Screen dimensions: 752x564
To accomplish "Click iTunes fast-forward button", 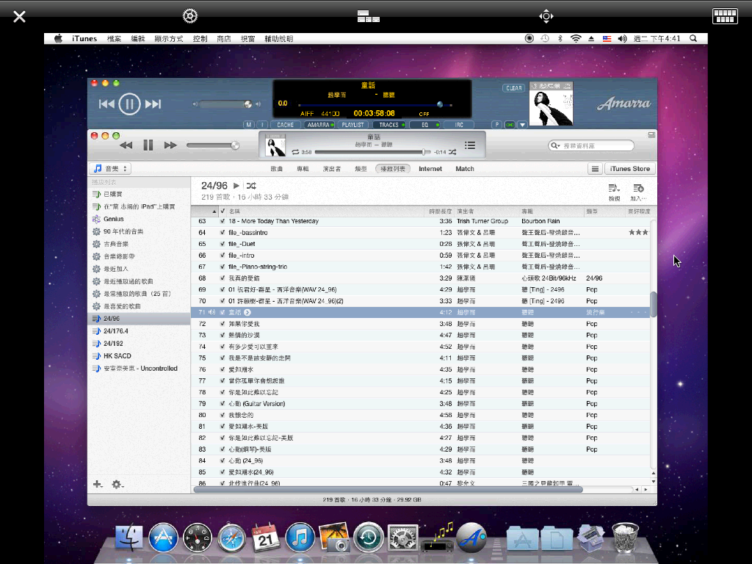I will [170, 145].
